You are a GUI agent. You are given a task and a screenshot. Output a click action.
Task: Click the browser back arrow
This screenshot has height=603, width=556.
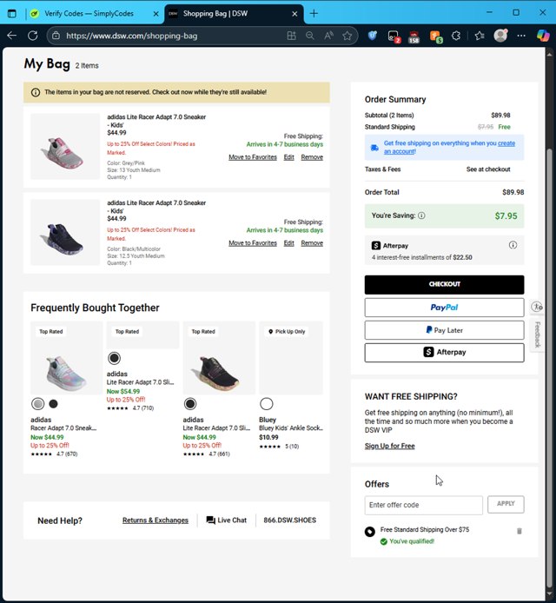[x=12, y=36]
